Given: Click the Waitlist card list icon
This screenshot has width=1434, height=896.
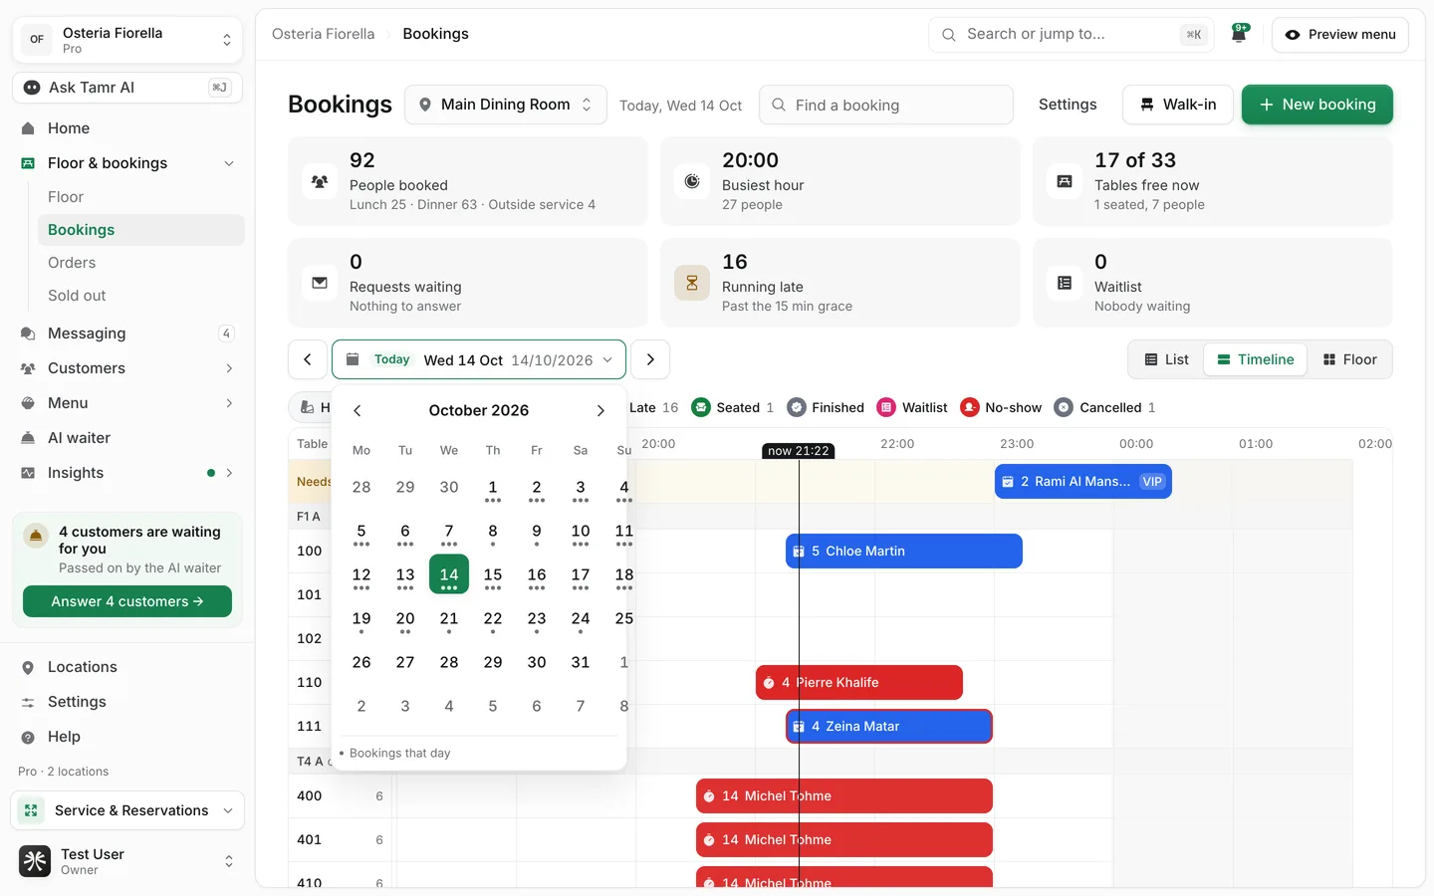Looking at the screenshot, I should [x=1065, y=283].
